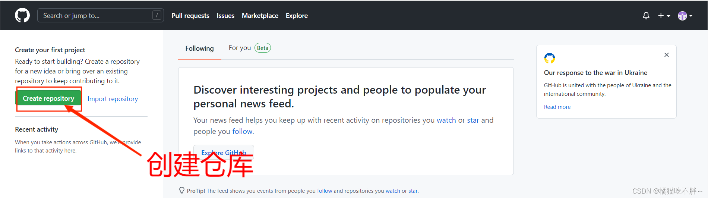Click the ProTip lightbulb icon
The width and height of the screenshot is (708, 198).
[182, 191]
